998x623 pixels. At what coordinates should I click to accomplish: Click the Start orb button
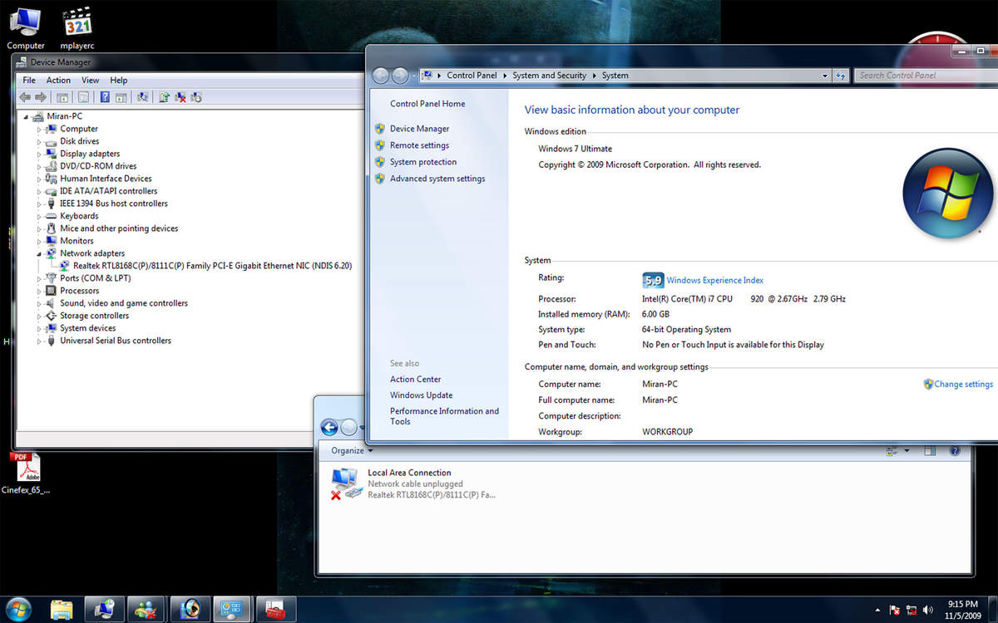click(18, 609)
